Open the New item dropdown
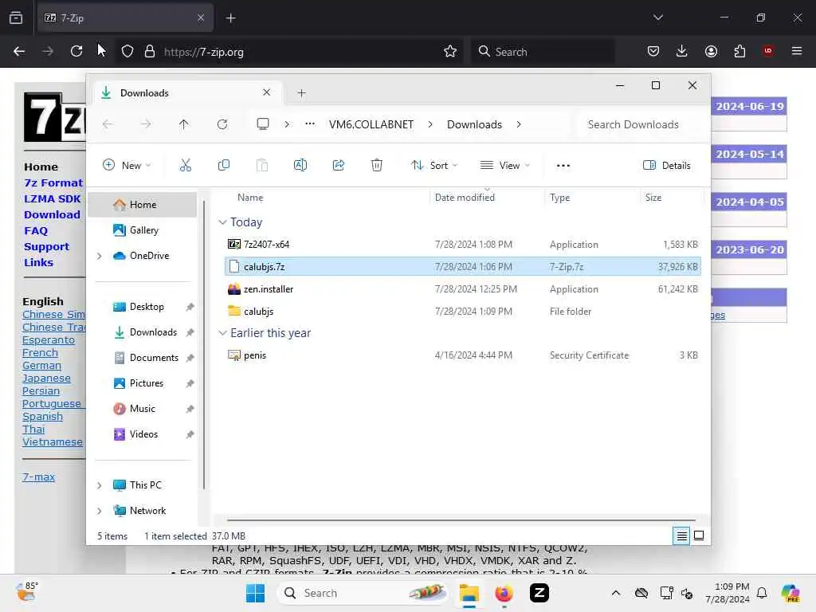Image resolution: width=816 pixels, height=612 pixels. pyautogui.click(x=127, y=166)
